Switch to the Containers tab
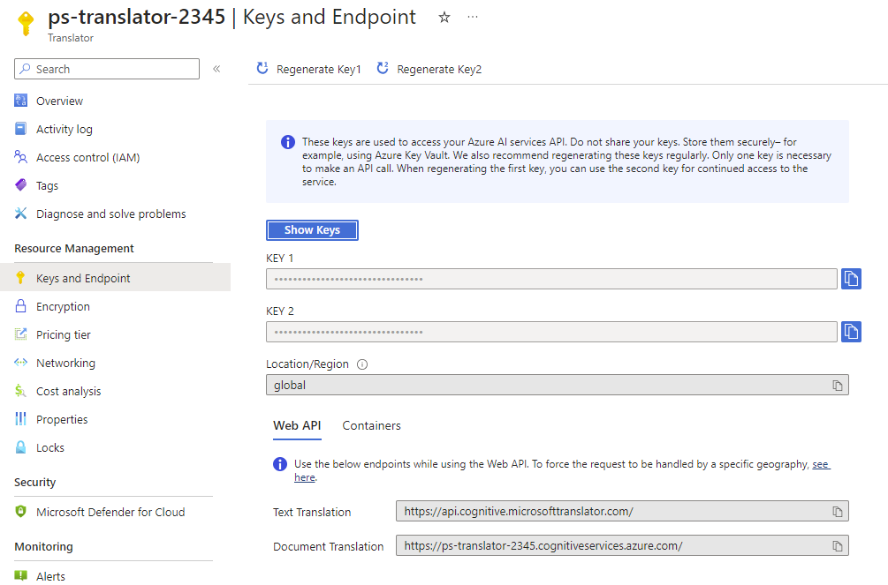The height and width of the screenshot is (585, 888). [371, 425]
